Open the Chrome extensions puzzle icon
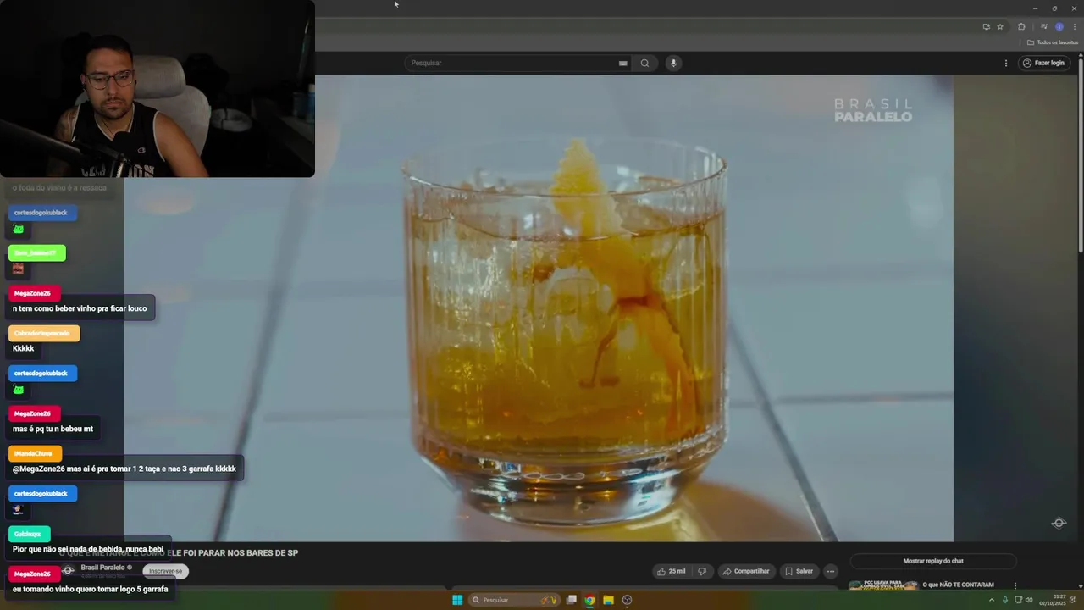1084x610 pixels. click(1021, 26)
